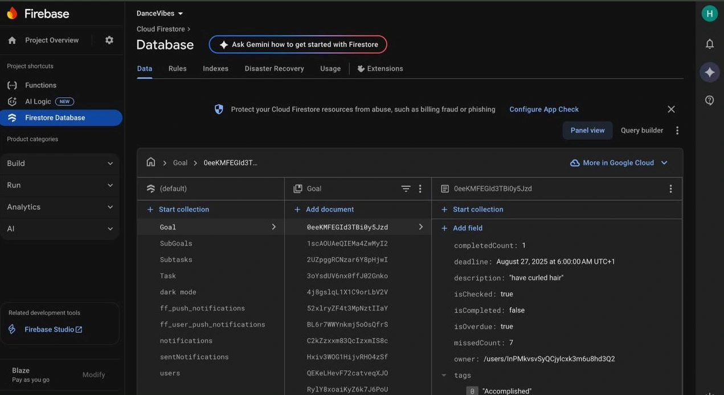Open project settings gear icon
The image size is (724, 395).
point(109,40)
